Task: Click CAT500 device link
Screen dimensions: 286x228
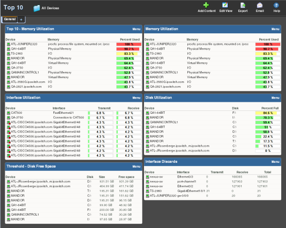Action: [x=16, y=113]
